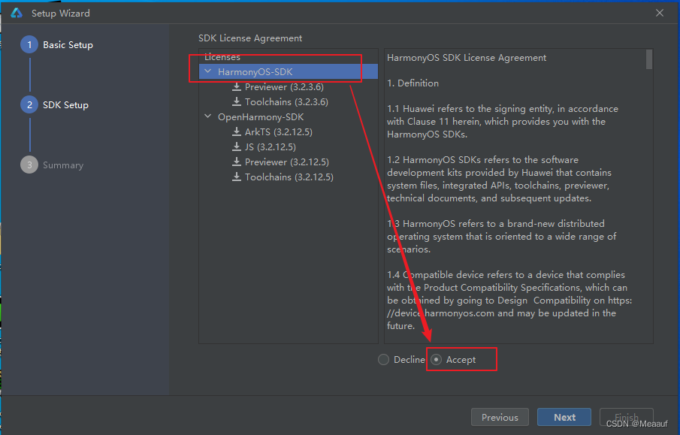Click the '1. Definition' text

click(413, 83)
